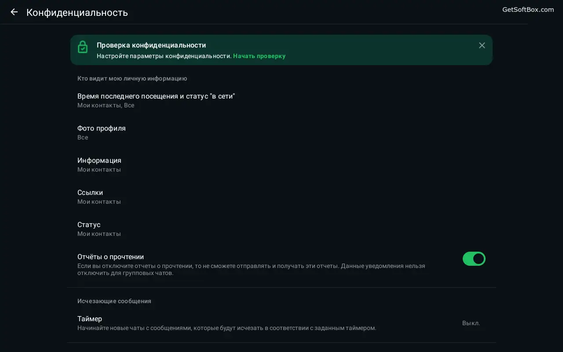563x352 pixels.
Task: Click the green privacy lock icon
Action: pos(83,47)
